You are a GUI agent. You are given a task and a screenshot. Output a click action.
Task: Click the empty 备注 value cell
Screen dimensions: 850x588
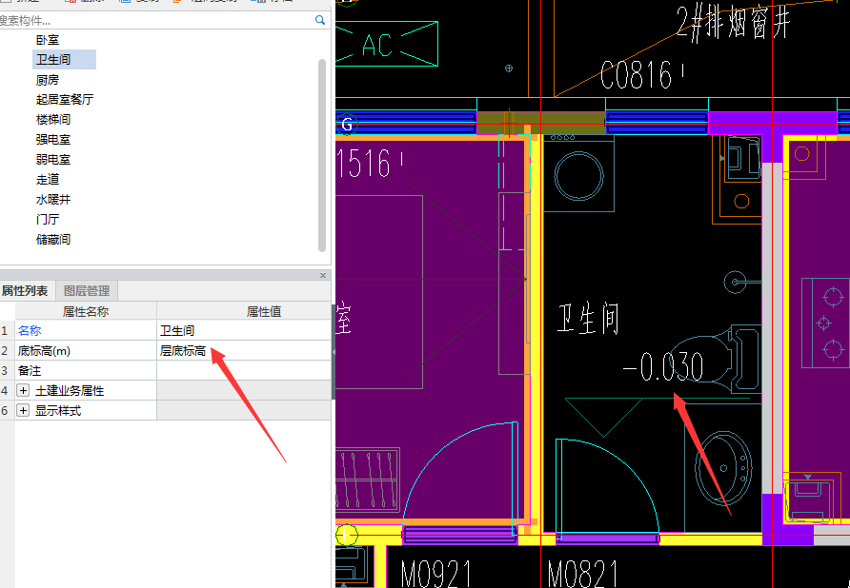244,371
